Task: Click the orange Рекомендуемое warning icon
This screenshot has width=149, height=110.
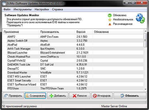Action: pos(110,24)
